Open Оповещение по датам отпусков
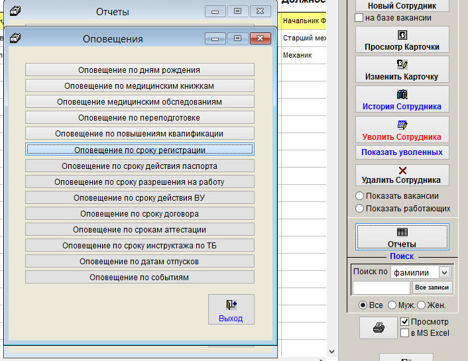 click(139, 261)
